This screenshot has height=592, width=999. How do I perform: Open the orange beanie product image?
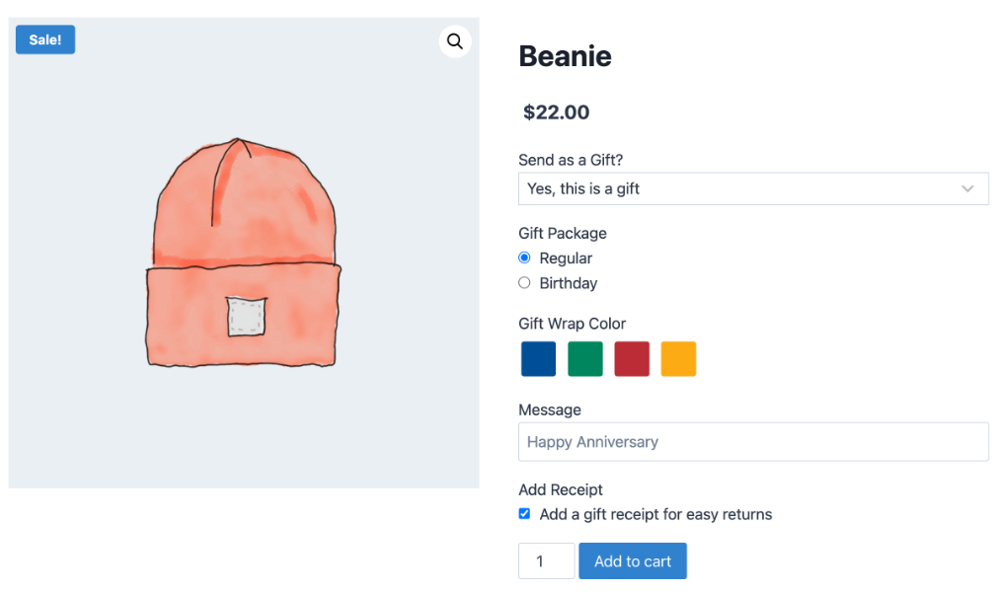(x=244, y=253)
